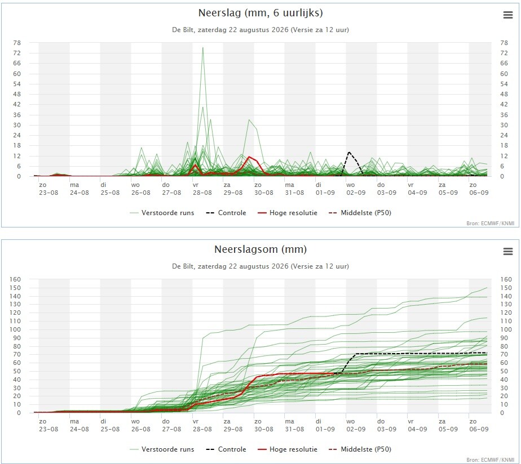Click left axis value 160 in Neerslagsom chart
Image resolution: width=521 pixels, height=464 pixels.
pos(15,279)
